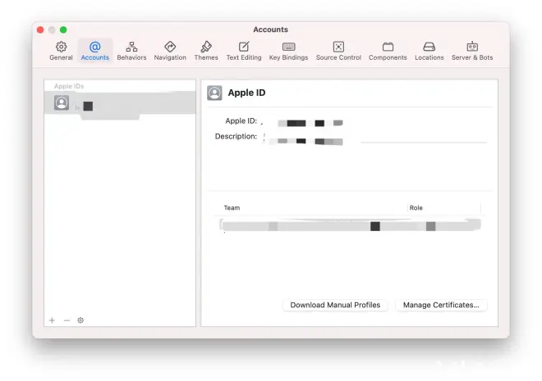Click the 'Apple ID:' field label
Viewport: 542px width, 381px height.
241,121
